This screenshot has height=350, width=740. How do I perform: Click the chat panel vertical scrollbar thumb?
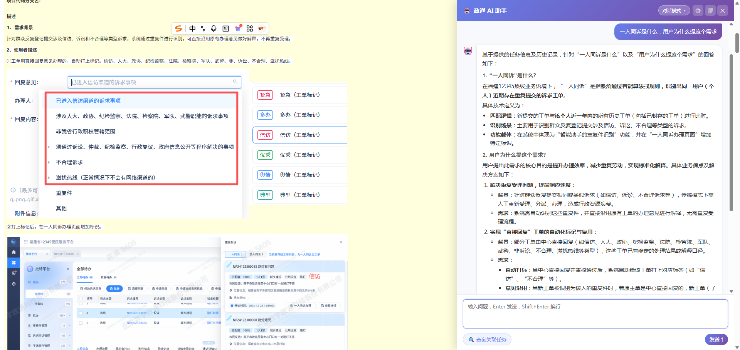point(731,133)
